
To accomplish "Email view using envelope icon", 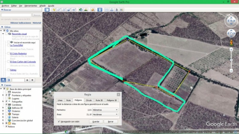I will [107, 10].
